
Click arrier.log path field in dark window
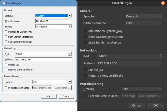[x=128, y=96]
